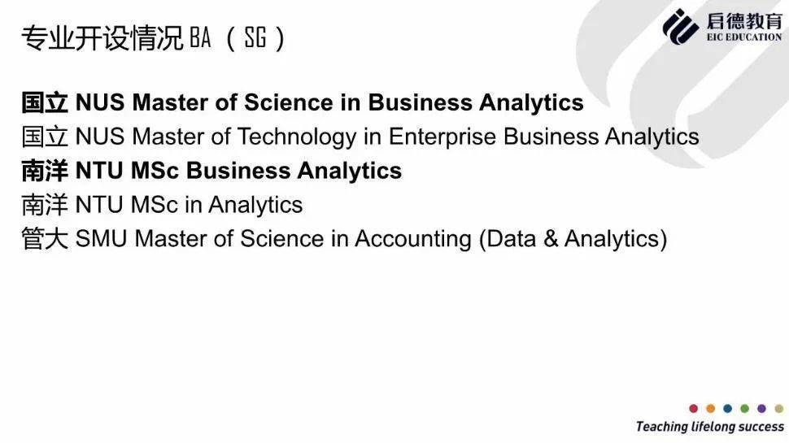Click the blue dot above the slogan

(727, 409)
